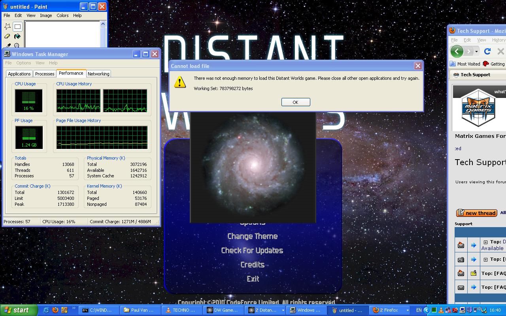Click the warning icon in error dialog
The image size is (506, 316).
[180, 82]
